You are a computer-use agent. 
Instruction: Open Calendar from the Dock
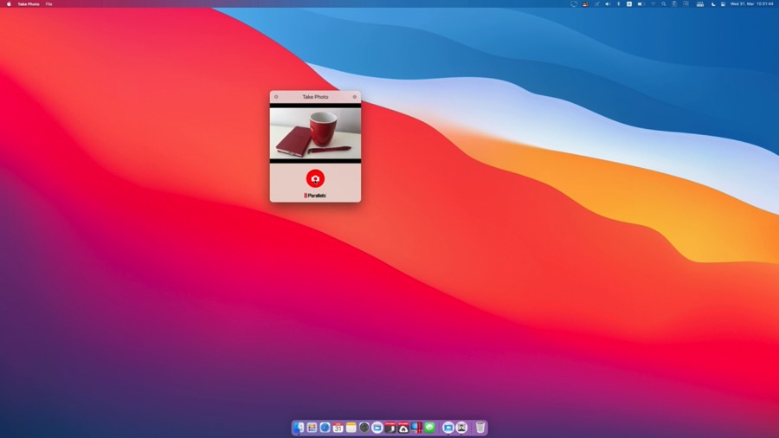coord(338,428)
